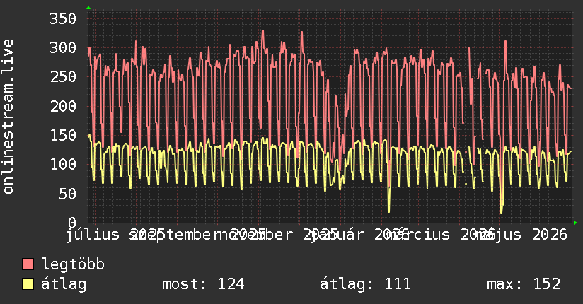This screenshot has width=583, height=304.
Task: Click the 200 label on the Y axis
Action: pos(63,106)
